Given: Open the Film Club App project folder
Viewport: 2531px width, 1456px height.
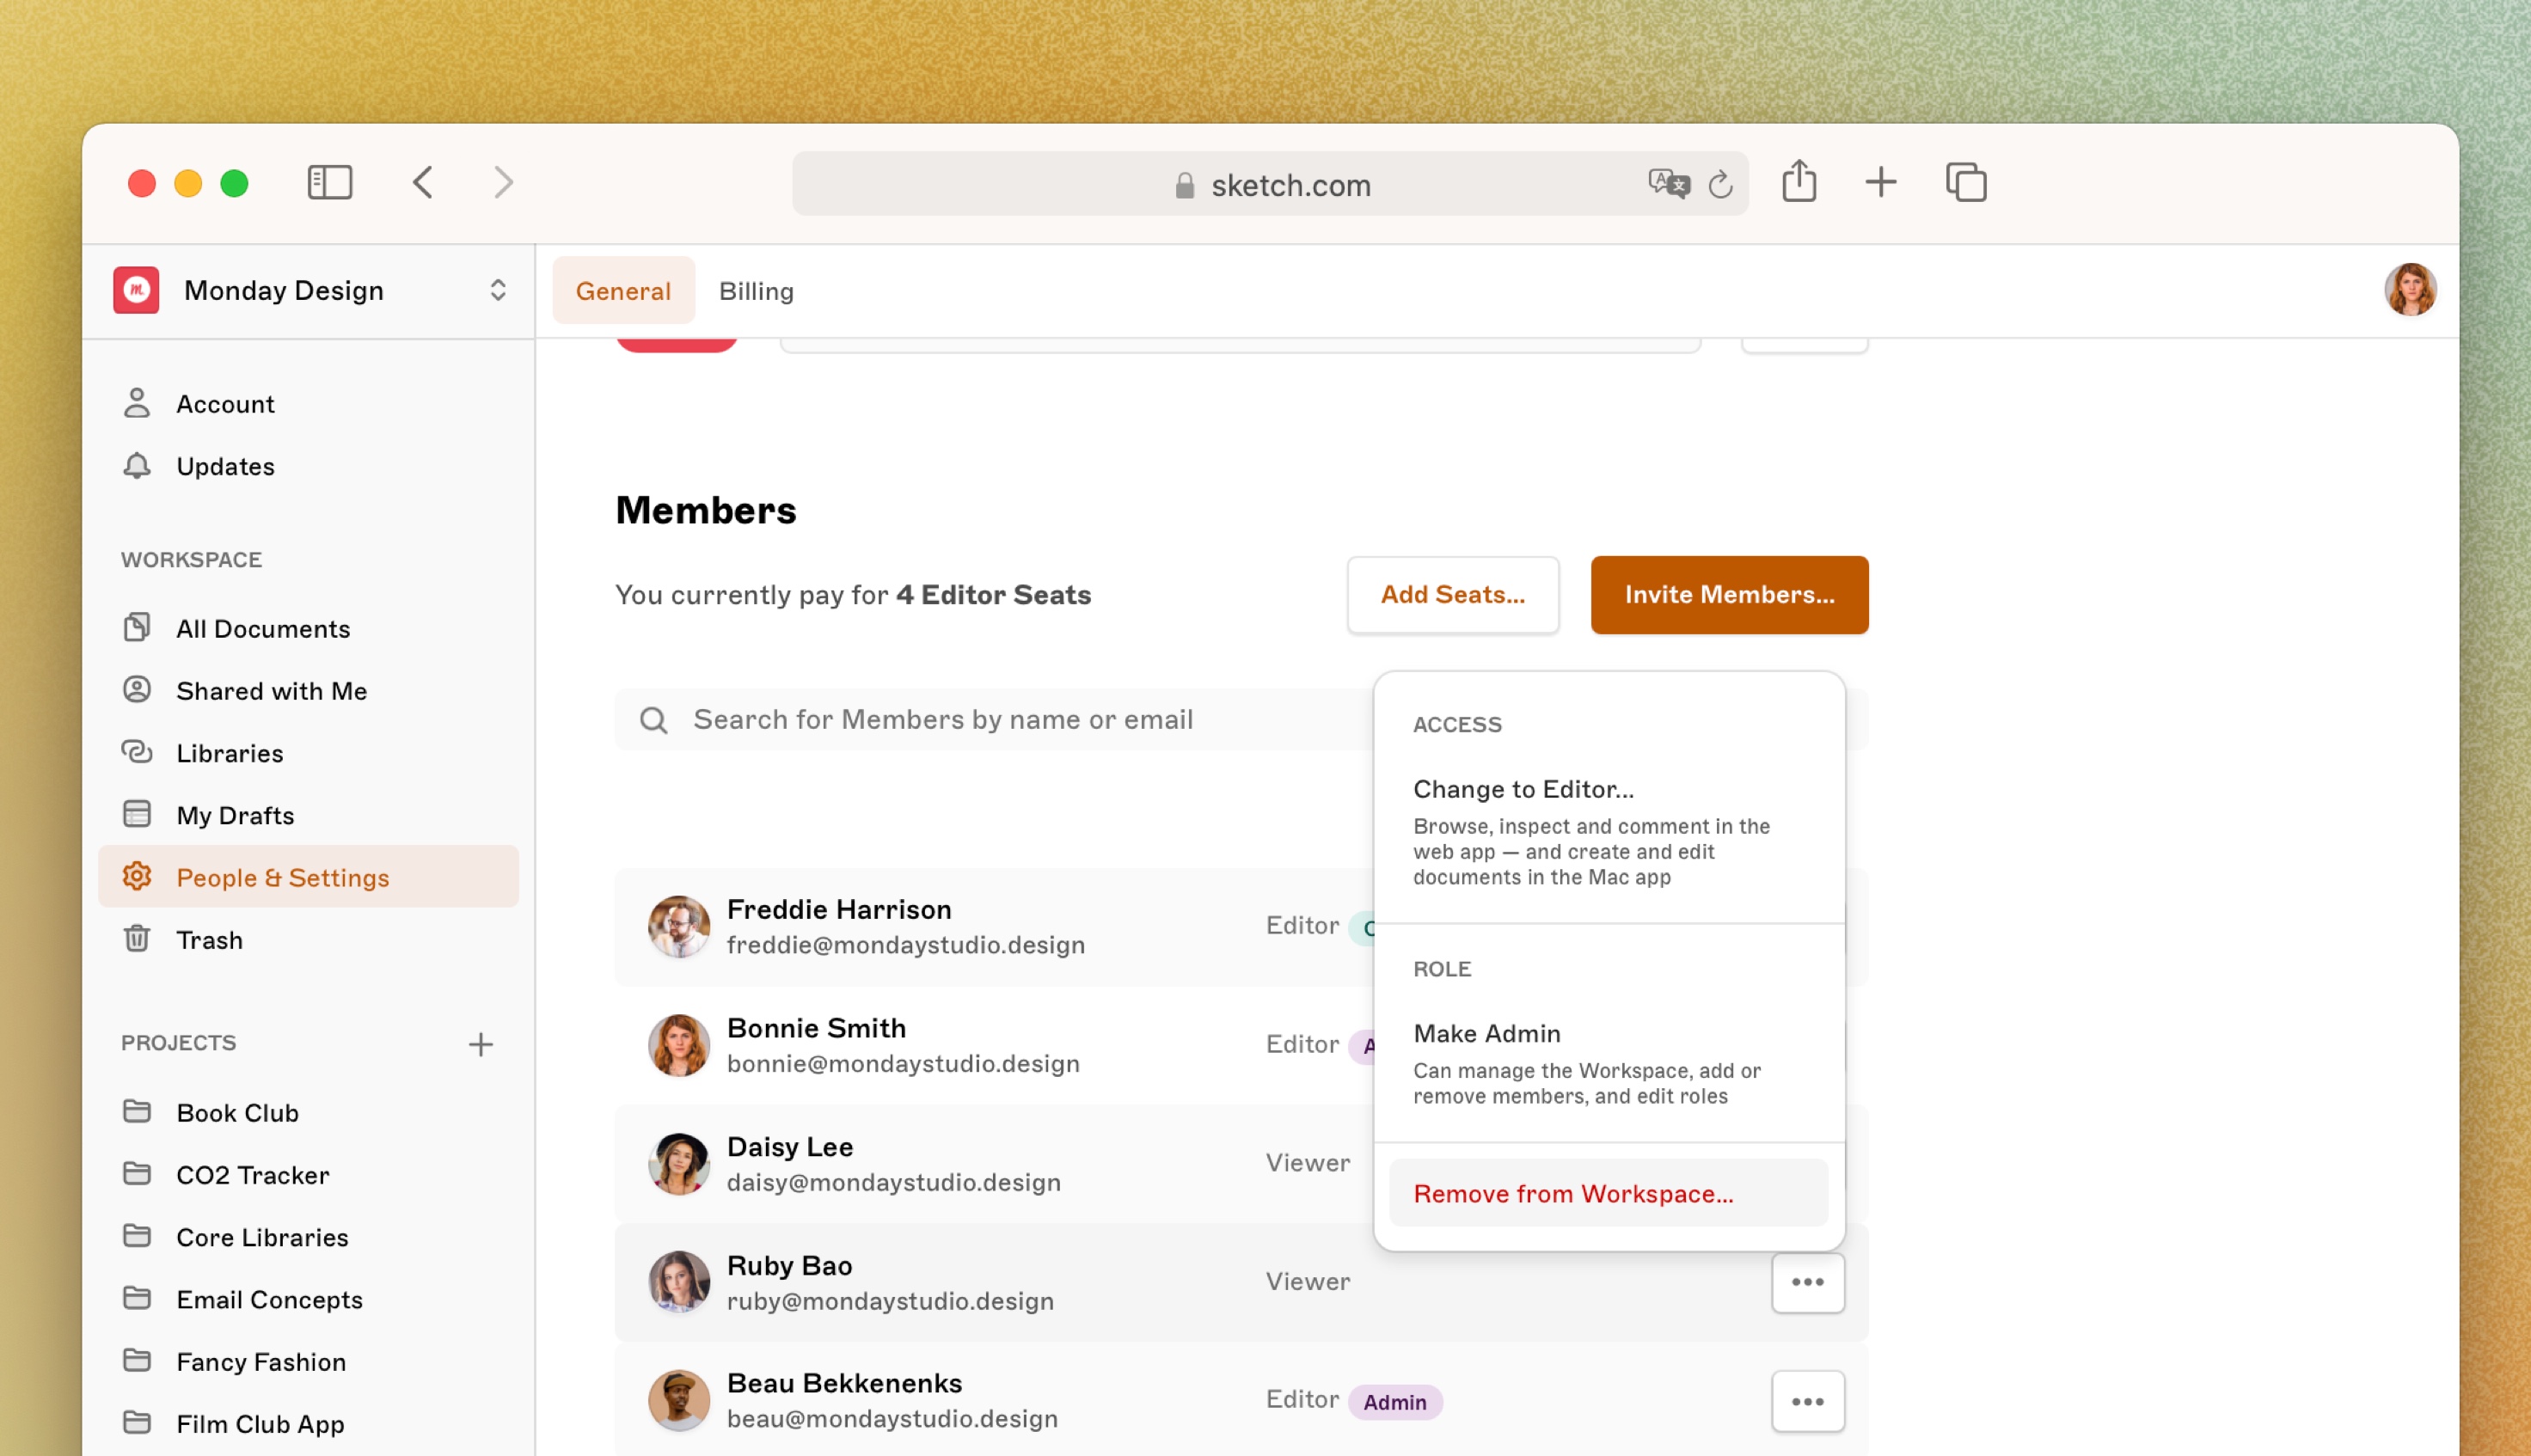Looking at the screenshot, I should point(308,1423).
